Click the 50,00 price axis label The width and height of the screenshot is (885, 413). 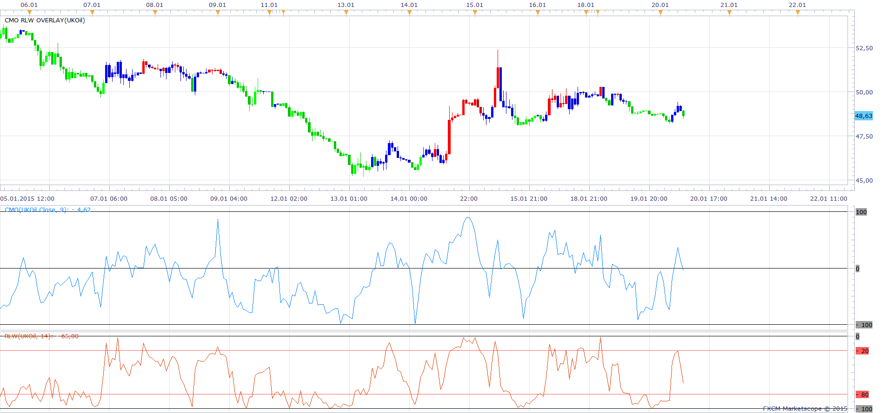pyautogui.click(x=864, y=92)
